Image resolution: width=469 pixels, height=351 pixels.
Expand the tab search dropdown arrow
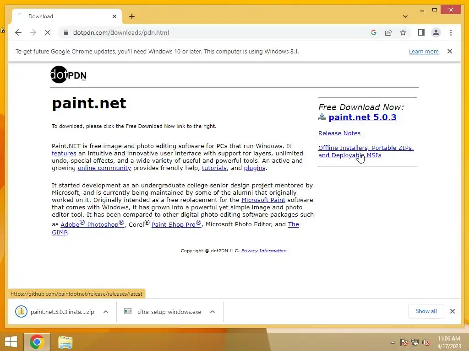pyautogui.click(x=405, y=16)
